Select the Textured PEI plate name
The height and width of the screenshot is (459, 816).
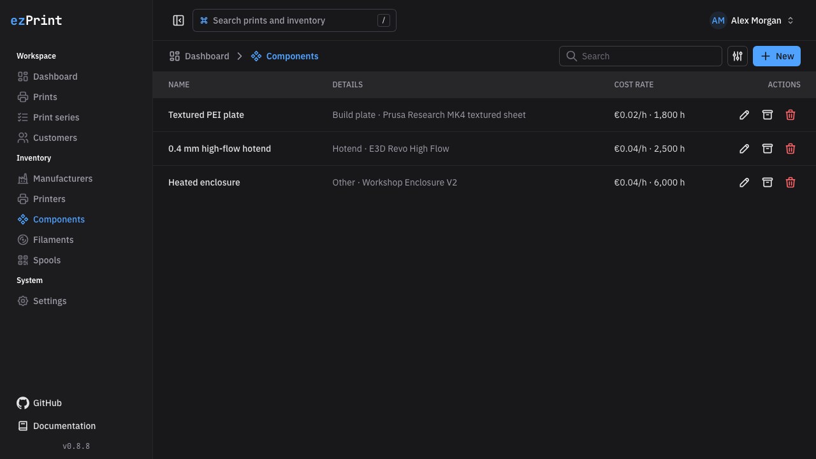point(206,115)
